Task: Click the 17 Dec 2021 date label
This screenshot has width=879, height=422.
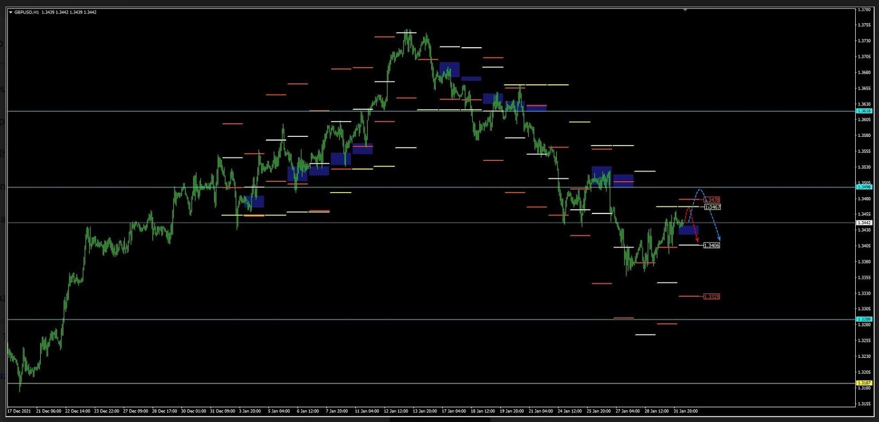Action: tap(19, 411)
